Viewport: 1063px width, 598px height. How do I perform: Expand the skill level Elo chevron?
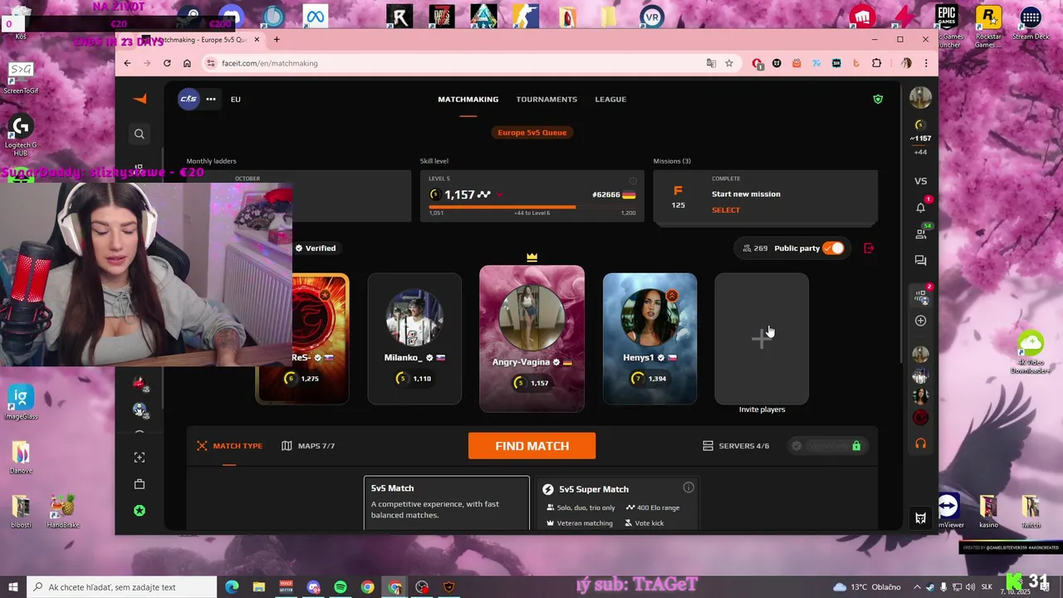[x=498, y=195]
